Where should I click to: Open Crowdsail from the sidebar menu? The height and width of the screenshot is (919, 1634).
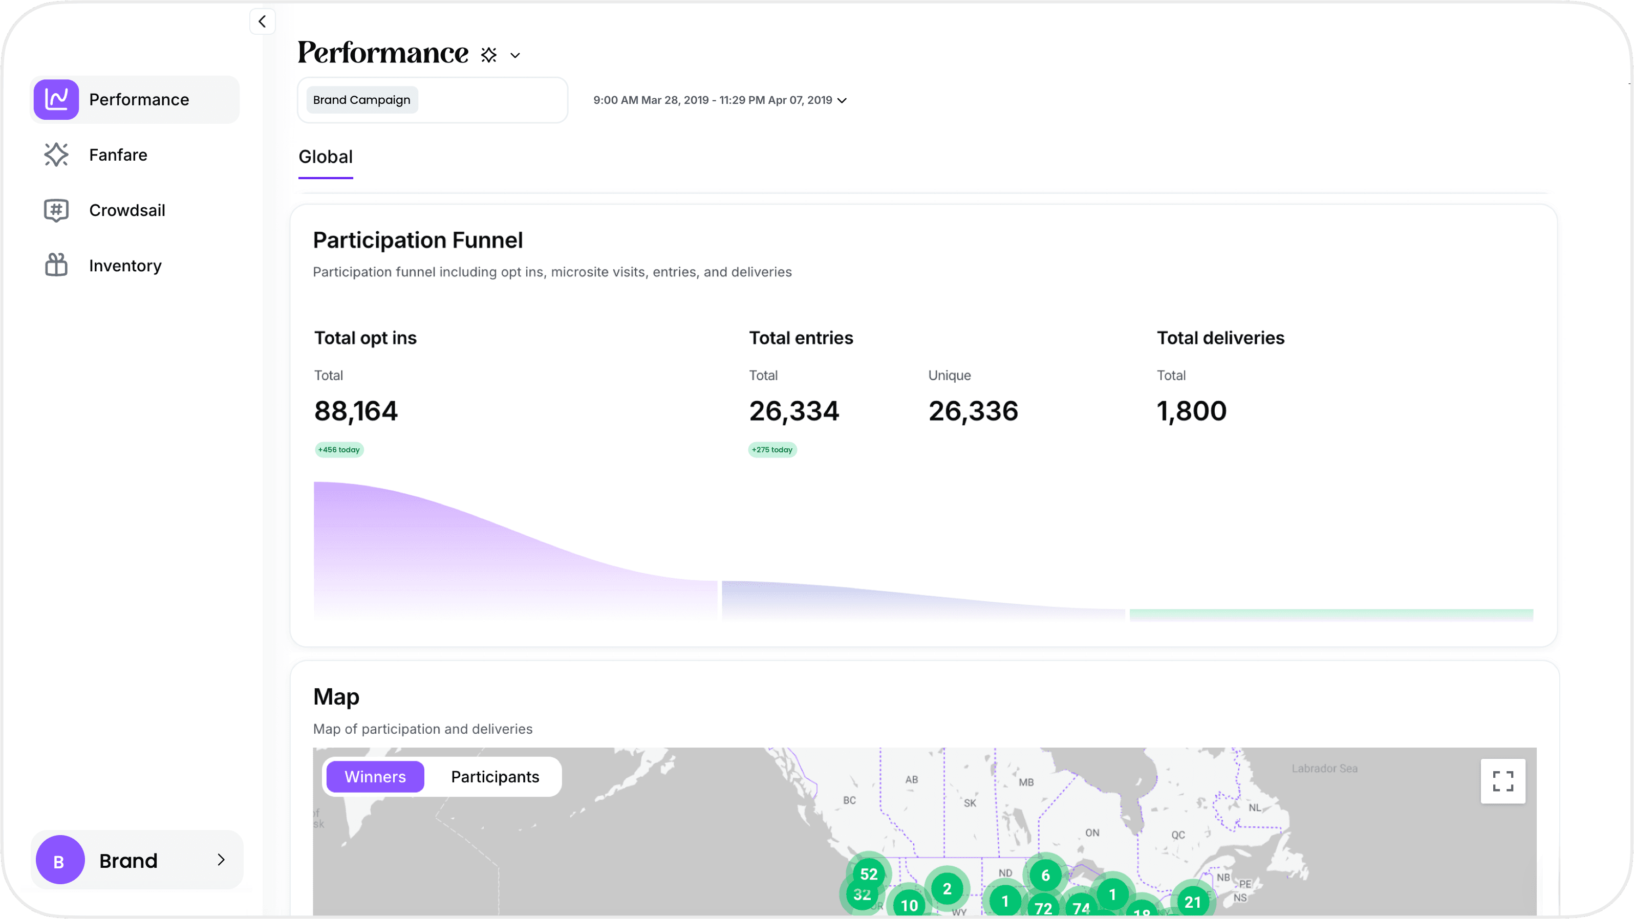tap(127, 210)
